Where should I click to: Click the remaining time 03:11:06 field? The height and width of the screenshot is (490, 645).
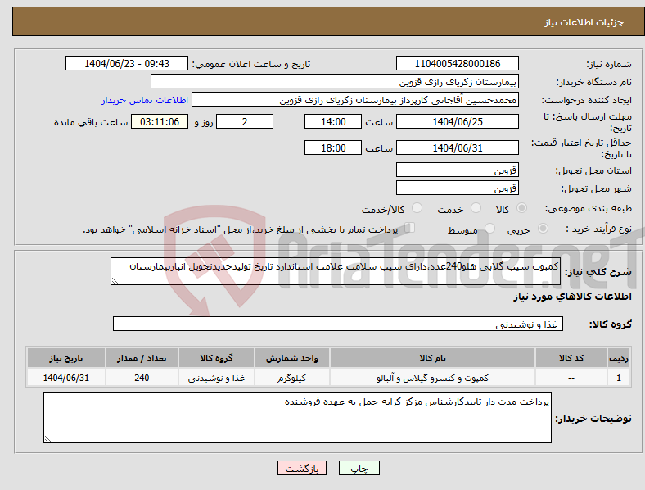pyautogui.click(x=160, y=121)
